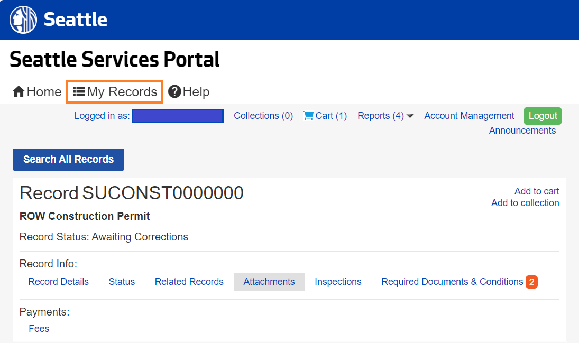The height and width of the screenshot is (343, 579).
Task: Select the Home house icon
Action: [x=17, y=91]
